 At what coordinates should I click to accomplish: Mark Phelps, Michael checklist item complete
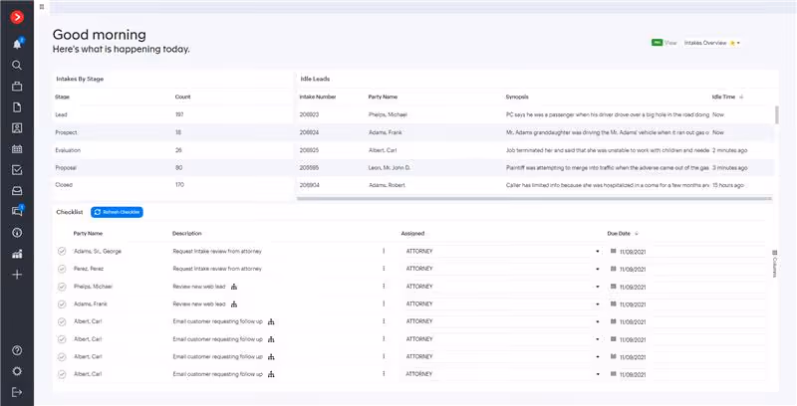tap(62, 287)
